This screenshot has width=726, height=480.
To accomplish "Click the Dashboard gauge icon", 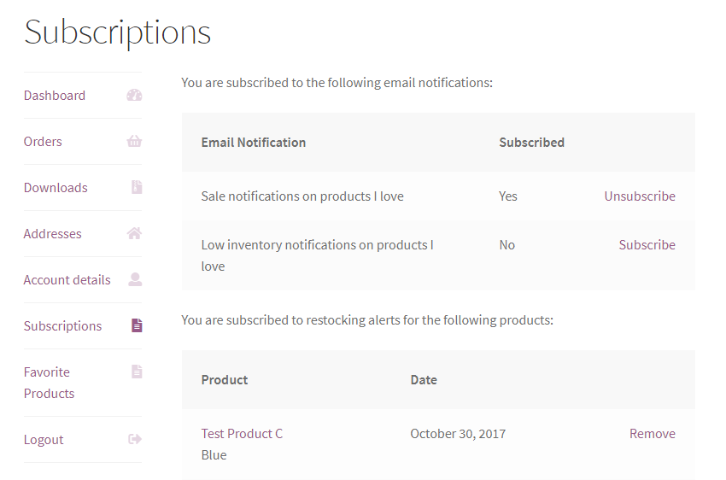I will pos(134,96).
